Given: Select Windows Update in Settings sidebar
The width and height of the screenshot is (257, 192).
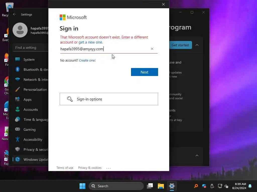Looking at the screenshot, I should (x=30, y=159).
